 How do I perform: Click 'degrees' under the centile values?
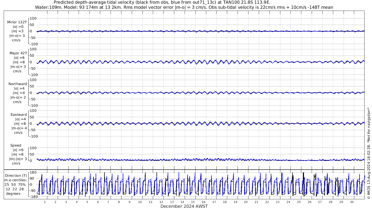[14, 193]
